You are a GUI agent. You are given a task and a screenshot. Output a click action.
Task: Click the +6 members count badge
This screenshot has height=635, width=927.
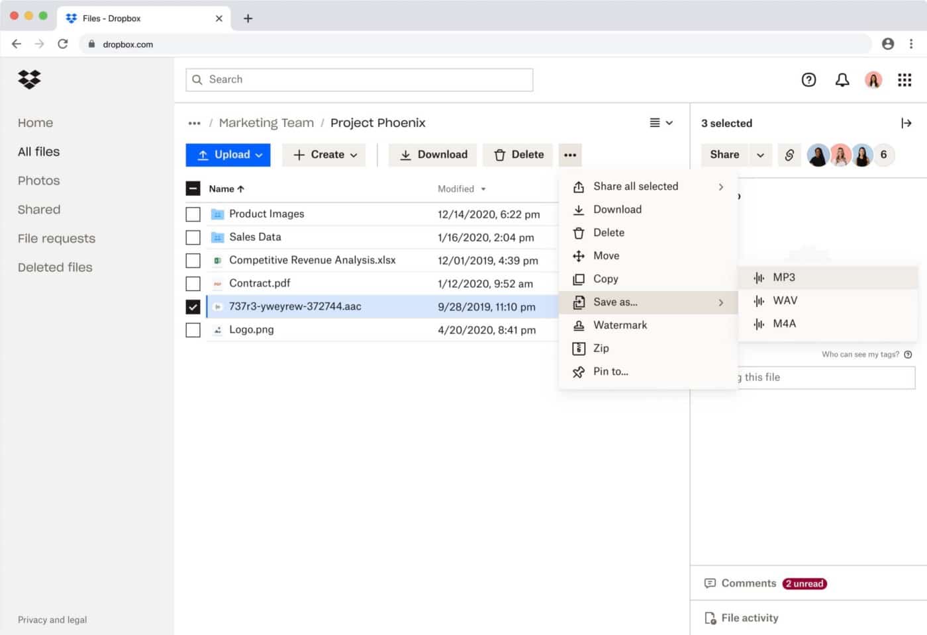point(883,155)
